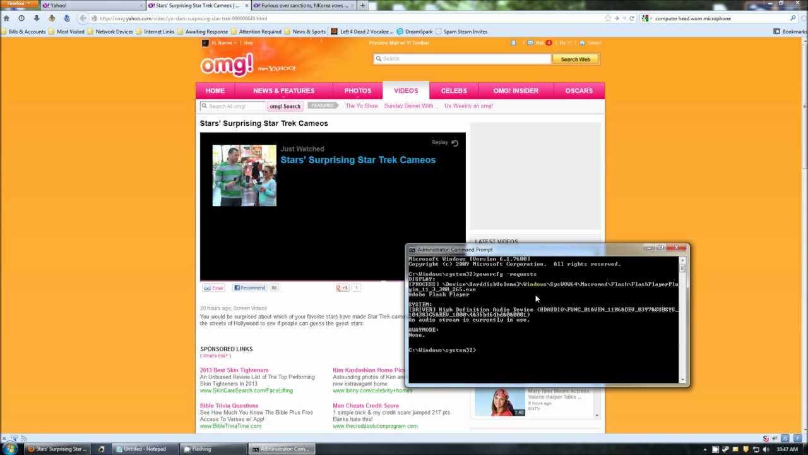Open the Left 4 Dead 2 Vocalize bookmark
This screenshot has width=808, height=455.
(362, 32)
